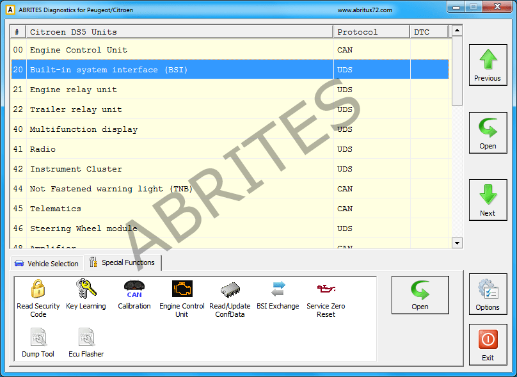
Task: Select the Built-in system interface (BSI) row
Action: [230, 70]
